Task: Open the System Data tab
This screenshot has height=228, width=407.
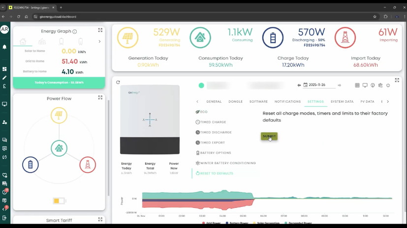Action: pos(342,102)
